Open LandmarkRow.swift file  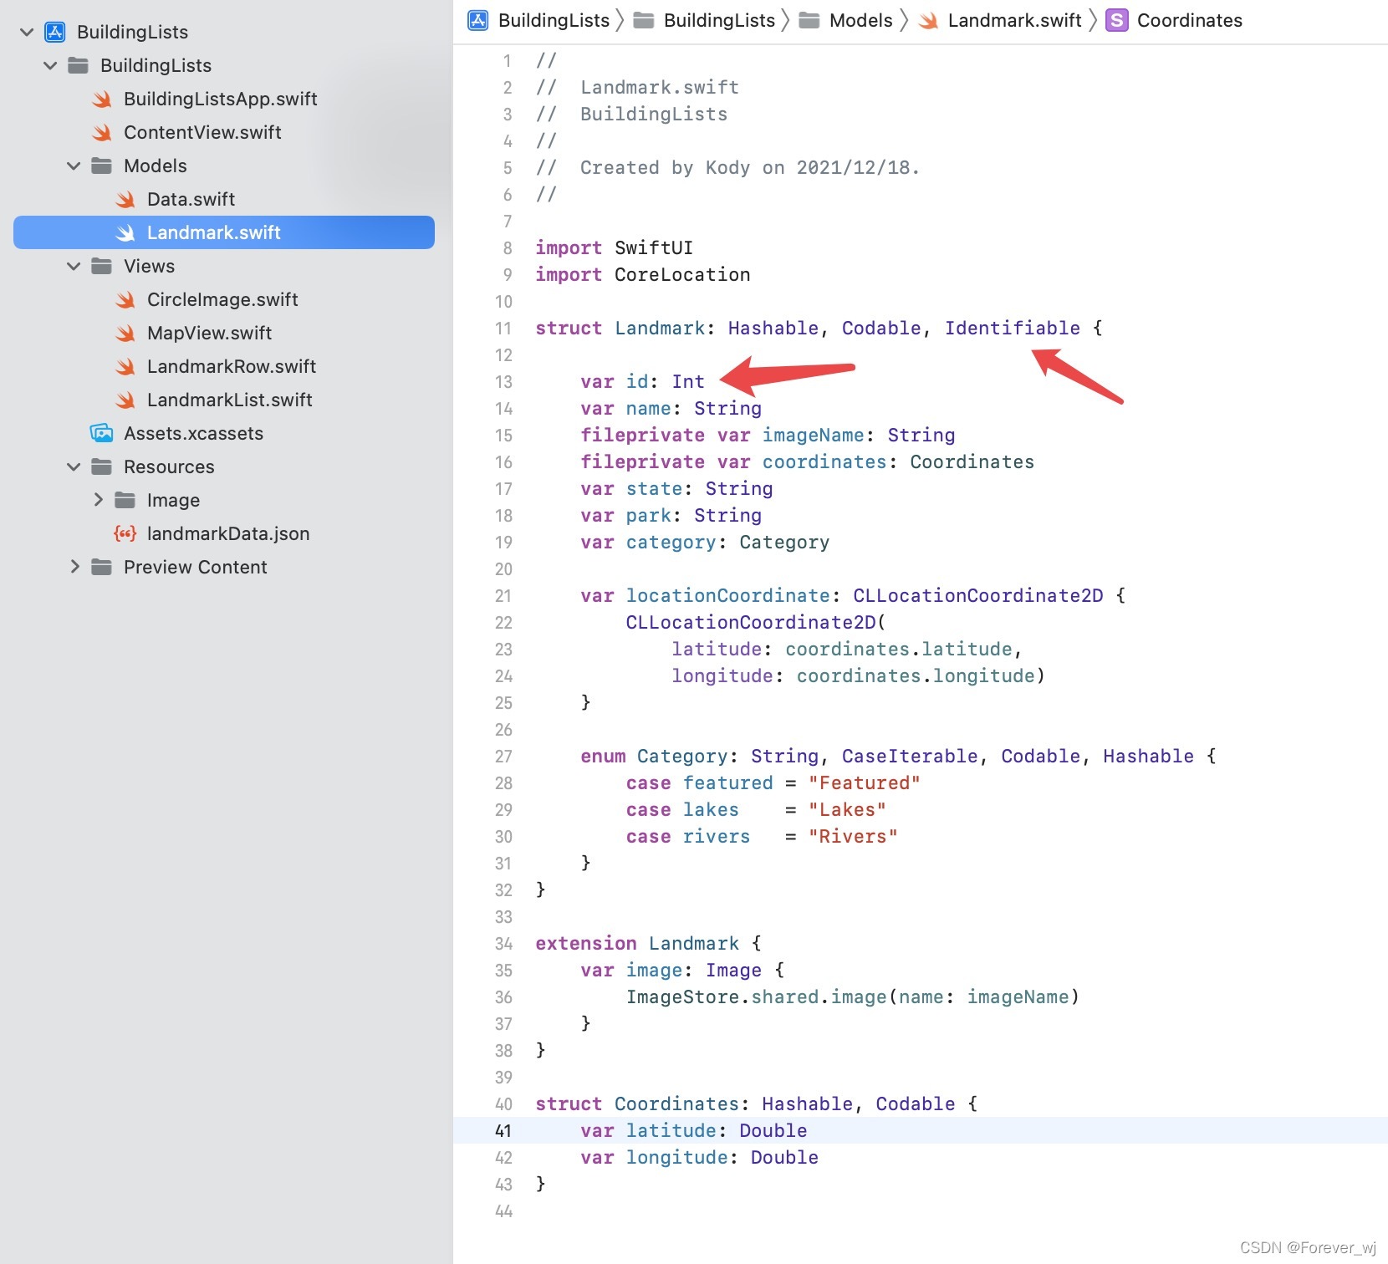coord(232,366)
